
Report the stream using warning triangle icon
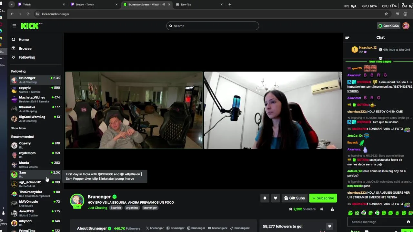click(x=332, y=209)
